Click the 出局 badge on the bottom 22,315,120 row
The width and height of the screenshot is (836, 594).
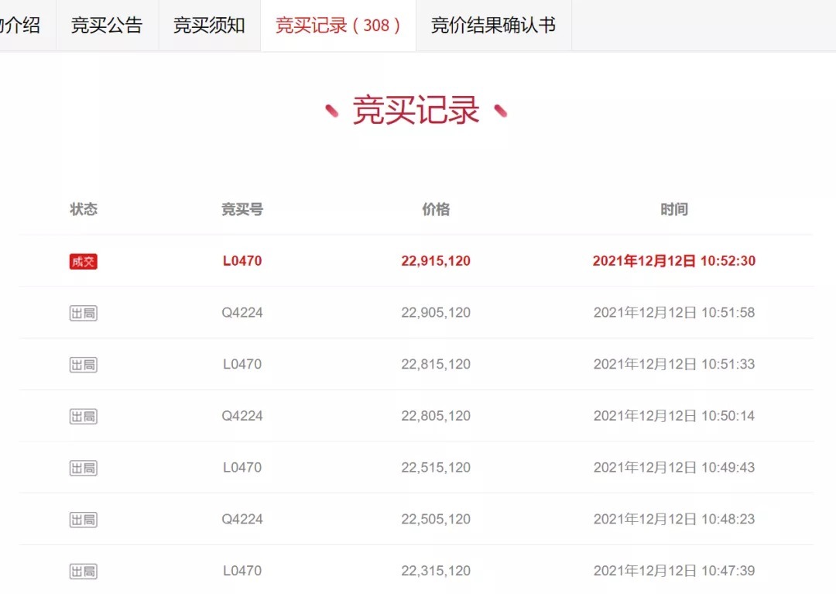[83, 571]
